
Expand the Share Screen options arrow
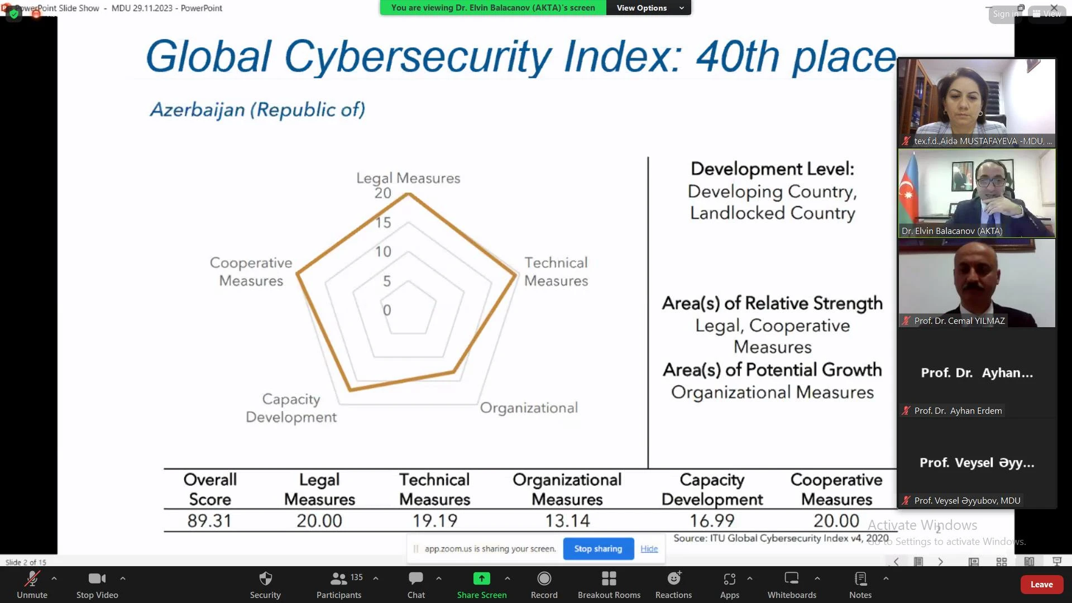[x=508, y=578]
